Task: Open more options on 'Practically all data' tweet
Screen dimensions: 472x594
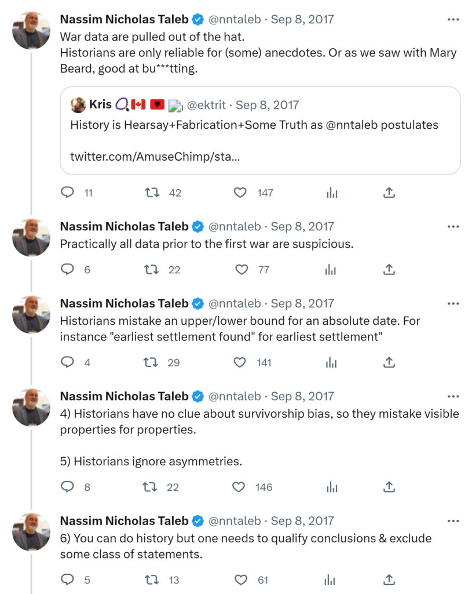Action: pos(453,226)
